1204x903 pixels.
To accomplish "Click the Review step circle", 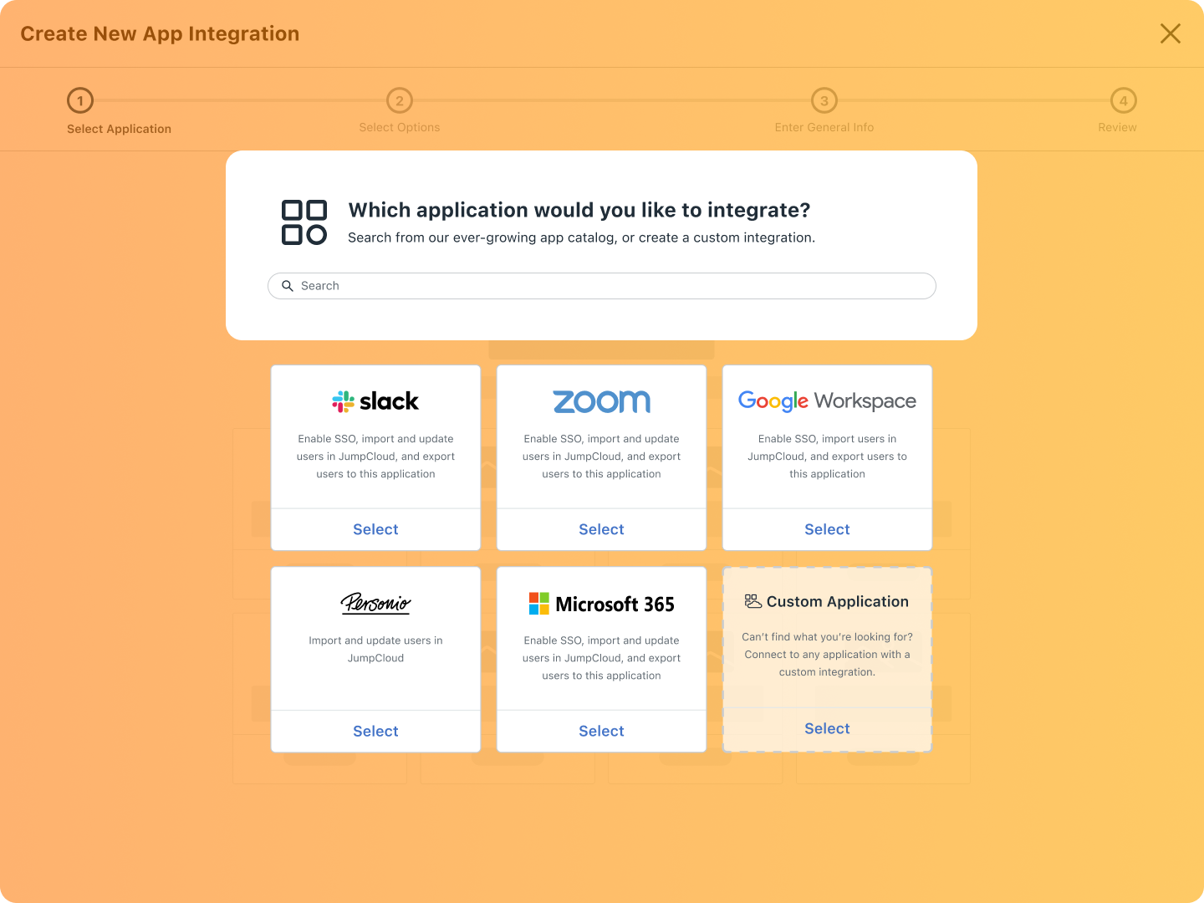I will tap(1123, 99).
